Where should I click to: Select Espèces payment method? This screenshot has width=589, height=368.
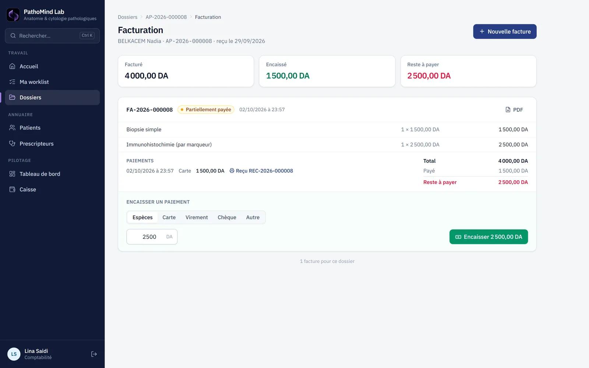point(142,217)
